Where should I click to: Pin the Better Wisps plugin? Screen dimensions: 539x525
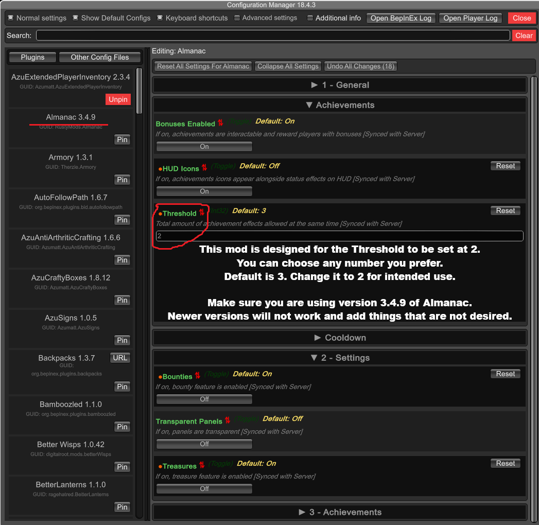click(122, 467)
